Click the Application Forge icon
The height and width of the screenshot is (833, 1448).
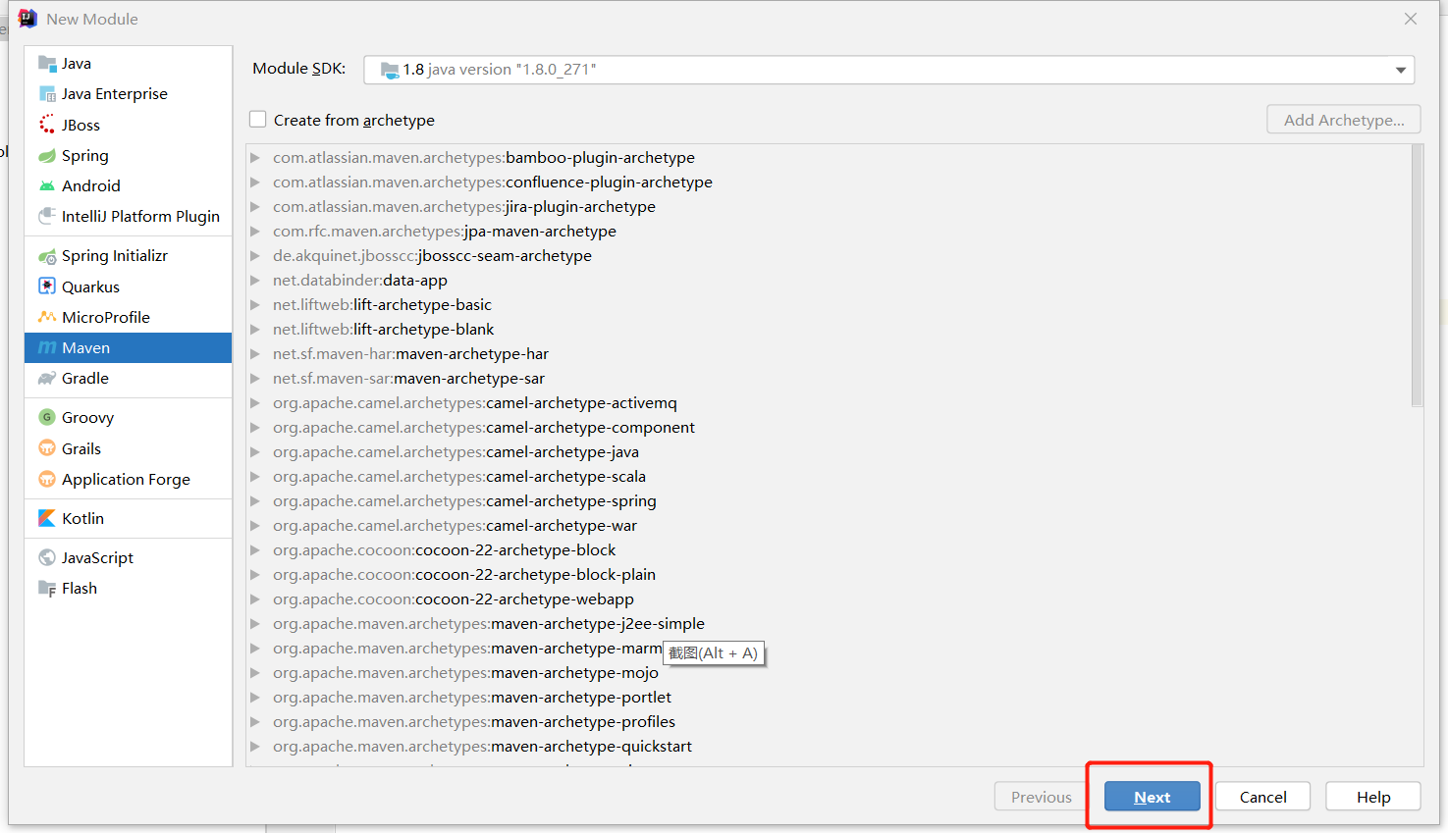pos(47,479)
